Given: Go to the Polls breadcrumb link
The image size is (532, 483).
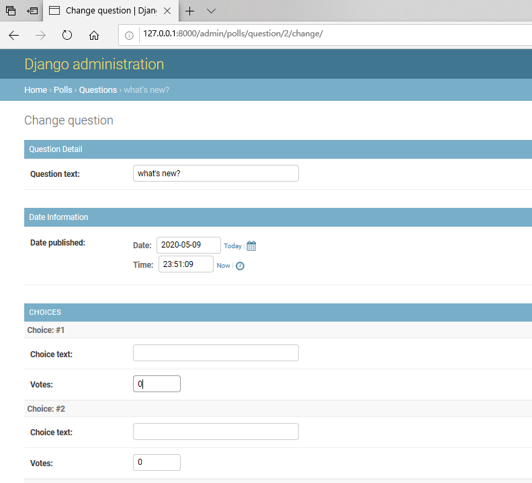Looking at the screenshot, I should pyautogui.click(x=62, y=89).
